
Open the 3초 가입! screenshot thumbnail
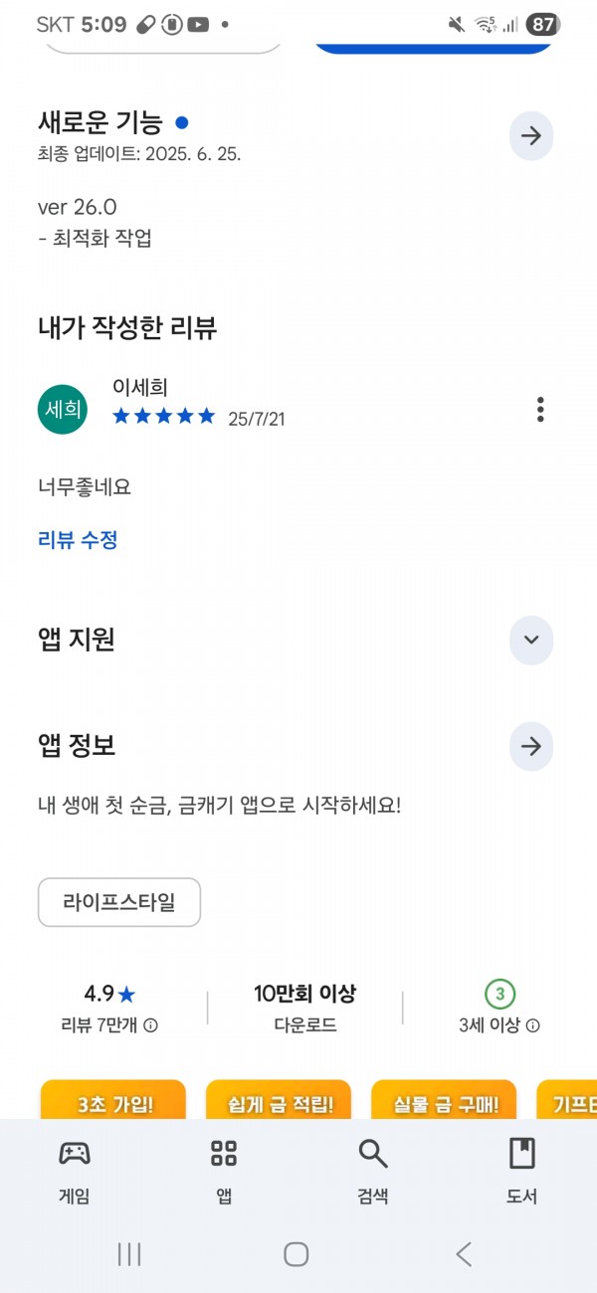(113, 1099)
